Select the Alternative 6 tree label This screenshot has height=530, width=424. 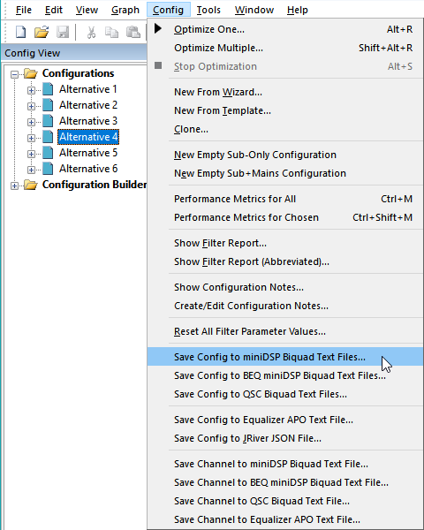pos(88,169)
